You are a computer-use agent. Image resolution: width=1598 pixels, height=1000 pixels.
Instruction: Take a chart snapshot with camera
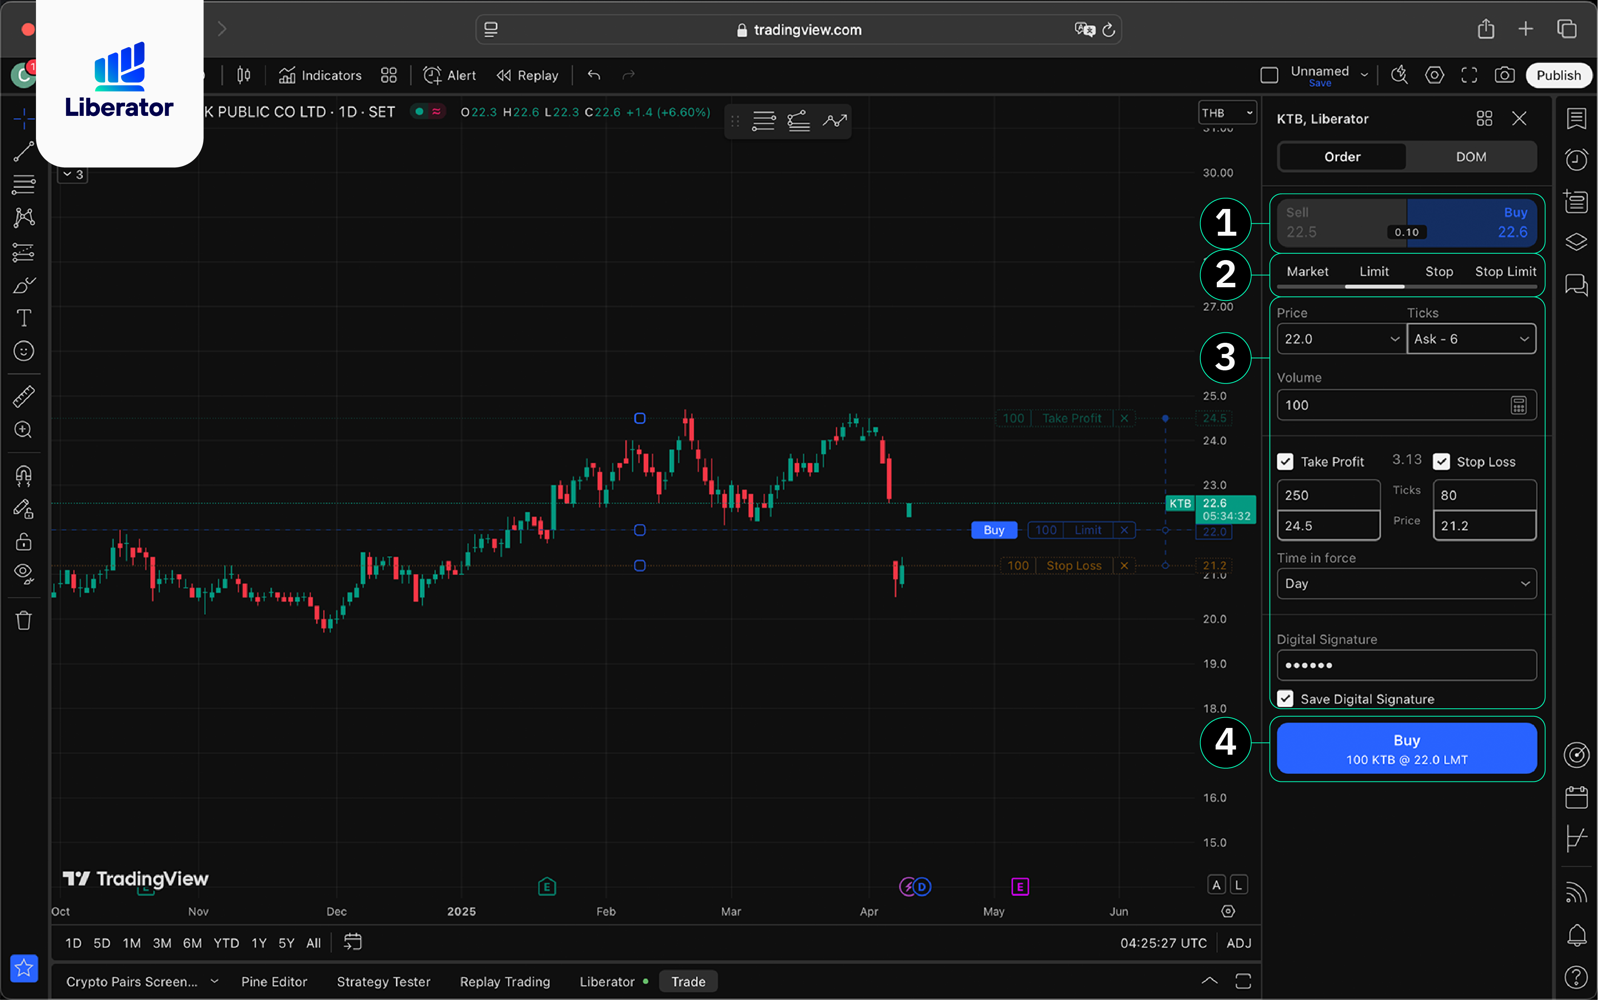coord(1504,76)
